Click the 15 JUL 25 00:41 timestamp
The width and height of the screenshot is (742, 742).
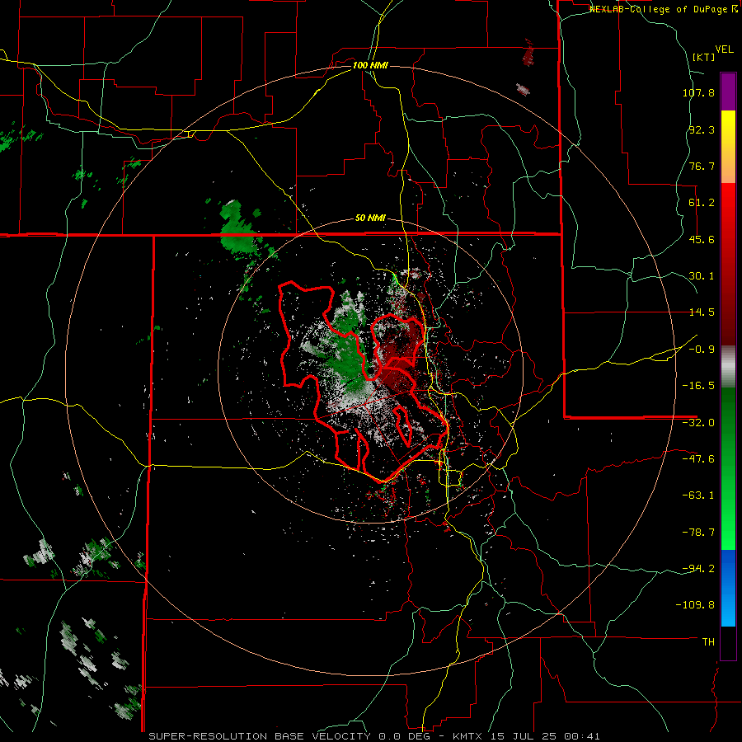(x=545, y=736)
